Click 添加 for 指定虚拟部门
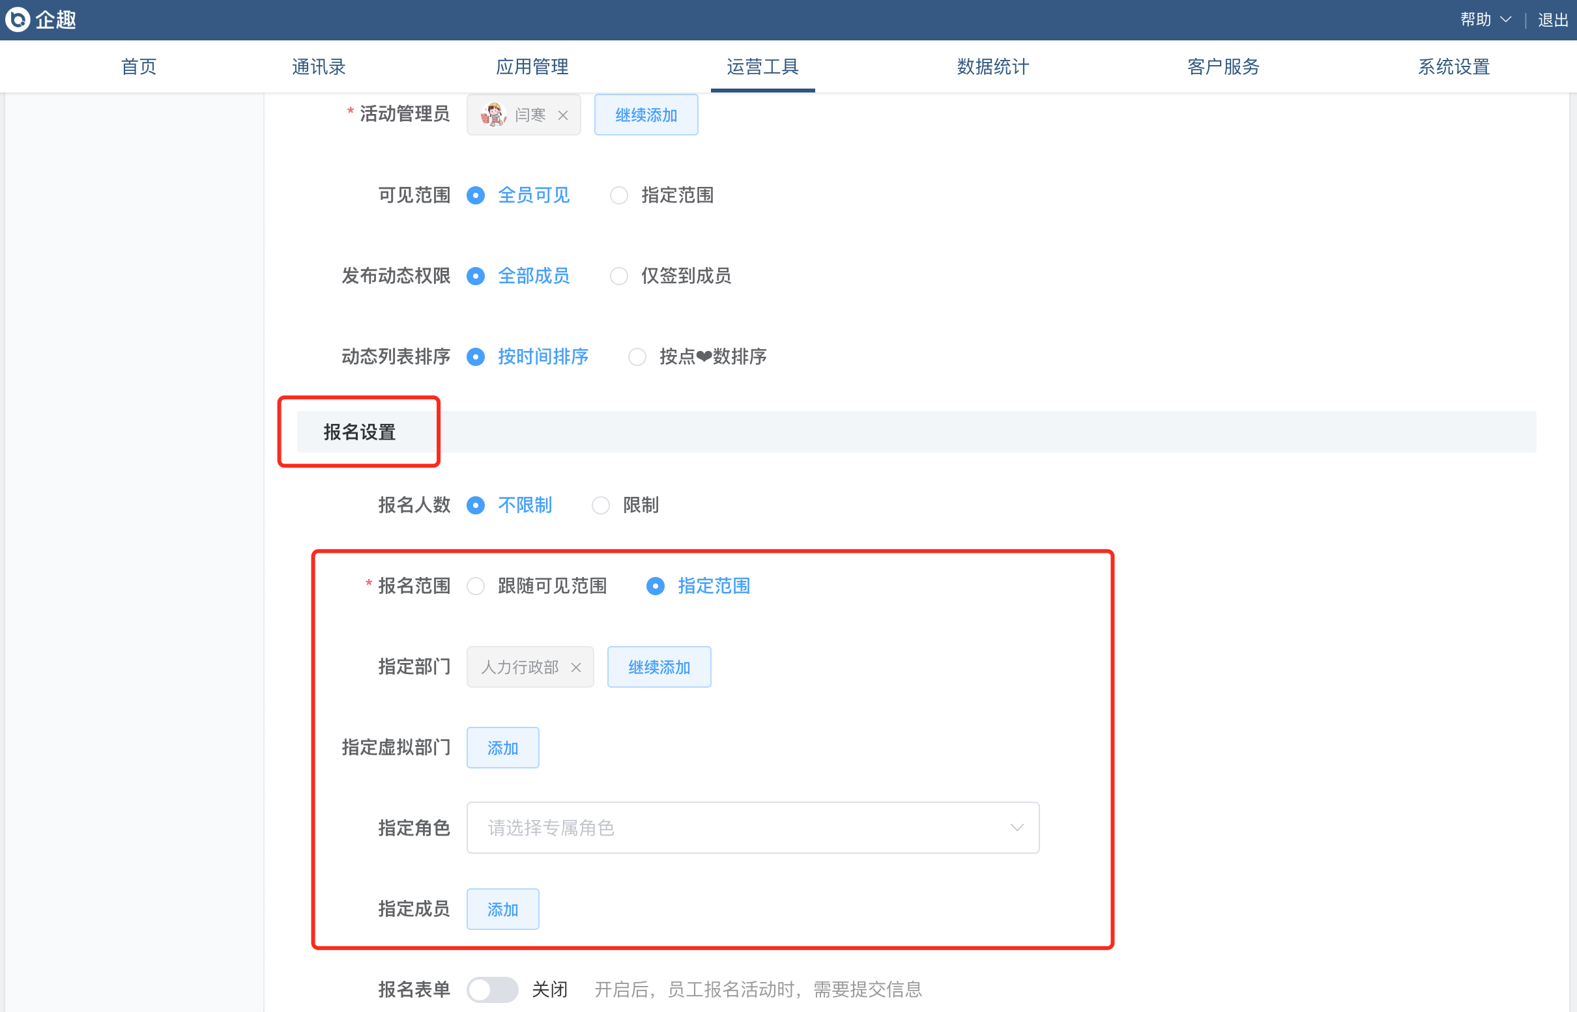 502,748
